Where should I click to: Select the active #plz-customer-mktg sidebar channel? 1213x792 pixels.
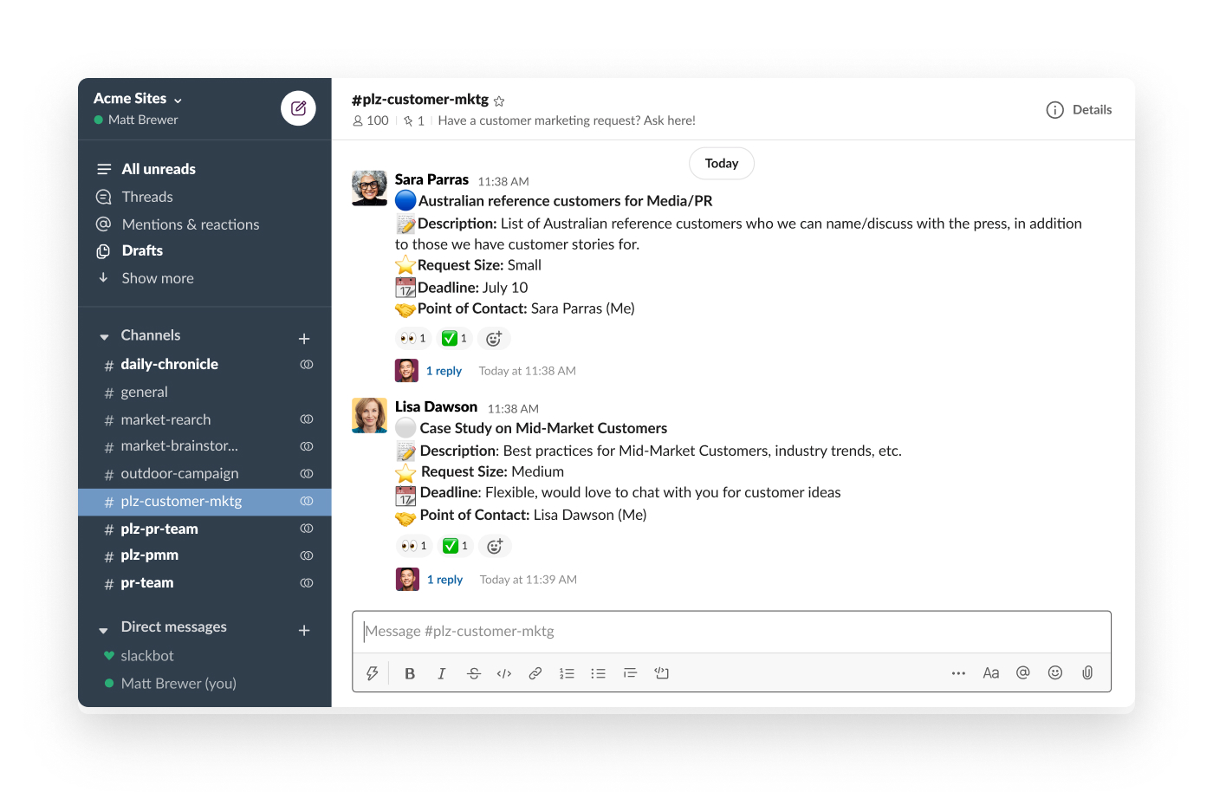coord(204,502)
